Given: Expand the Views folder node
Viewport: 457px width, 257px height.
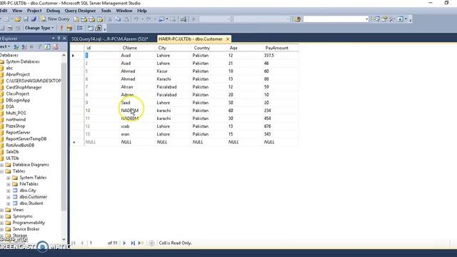Looking at the screenshot, I should click(x=1, y=210).
